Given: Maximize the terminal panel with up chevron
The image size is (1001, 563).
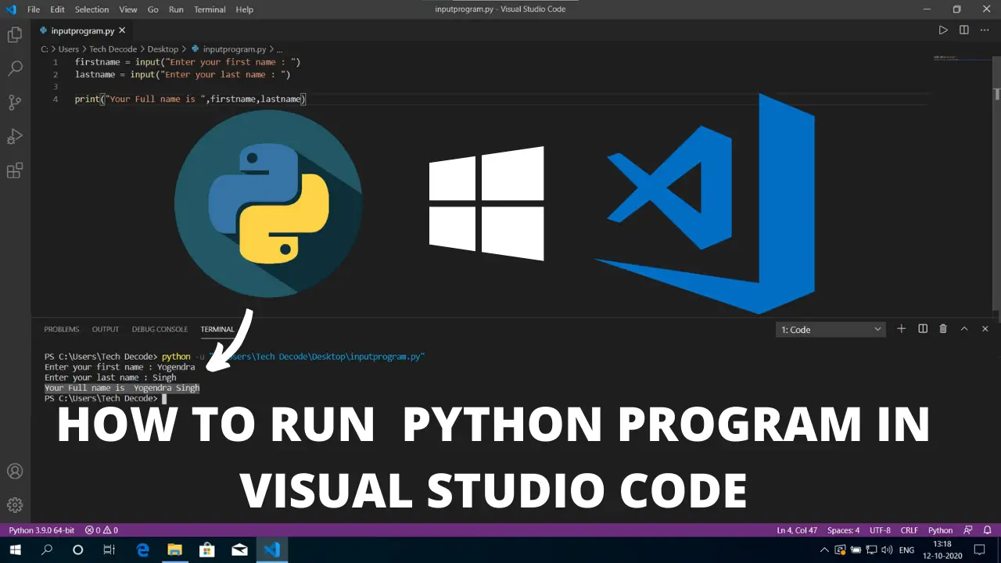Looking at the screenshot, I should tap(964, 329).
